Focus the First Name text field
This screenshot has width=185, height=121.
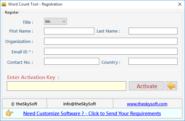point(69,31)
